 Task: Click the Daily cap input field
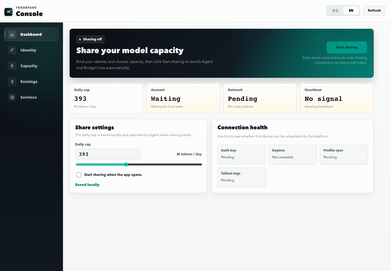[x=108, y=154]
